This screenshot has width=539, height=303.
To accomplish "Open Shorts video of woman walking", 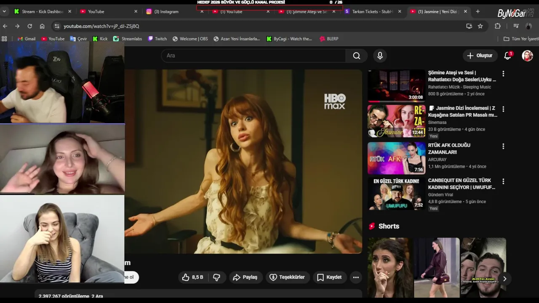I will click(437, 268).
